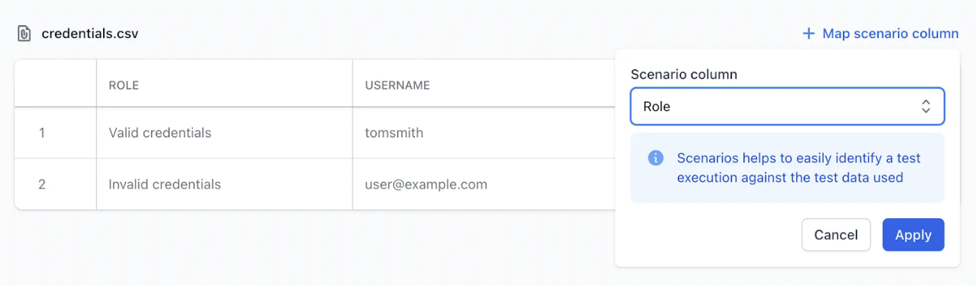This screenshot has height=289, width=976.
Task: Click the Scenario column field label
Action: click(x=683, y=74)
